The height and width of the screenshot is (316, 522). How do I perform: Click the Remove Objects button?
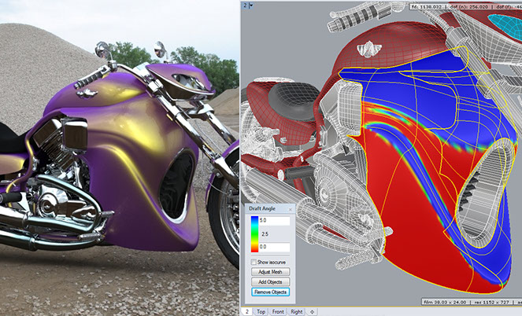270,292
